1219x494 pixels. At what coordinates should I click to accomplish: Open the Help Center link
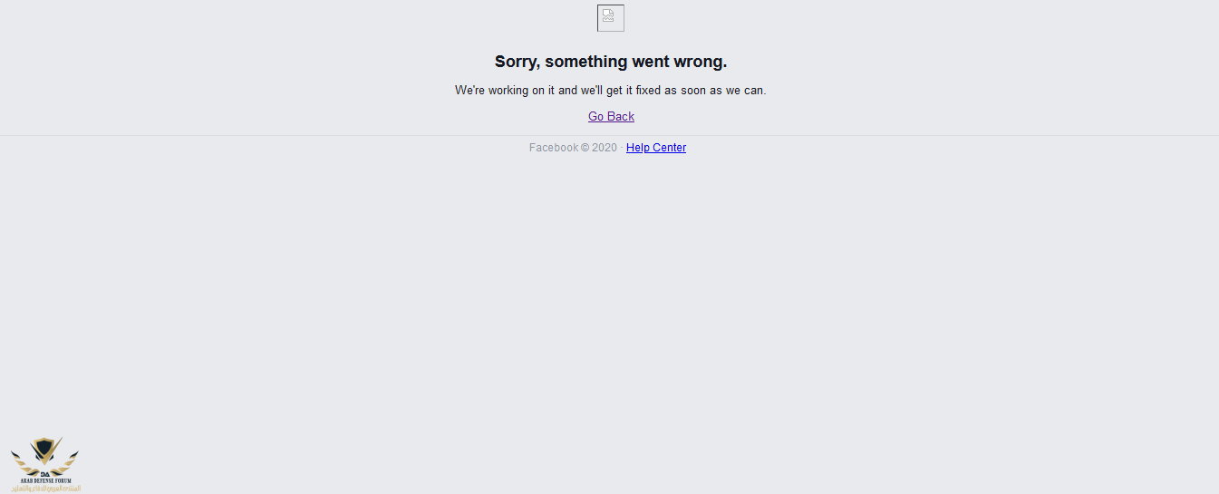656,148
